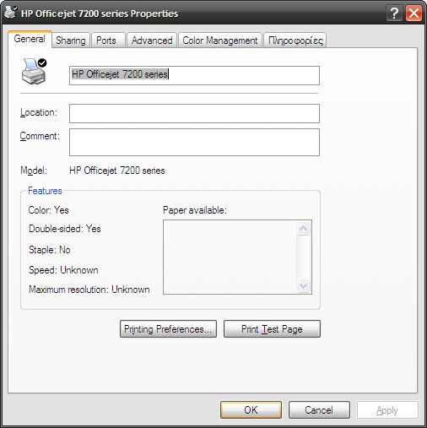Confirm with the OK button
This screenshot has width=427, height=428.
[x=251, y=409]
